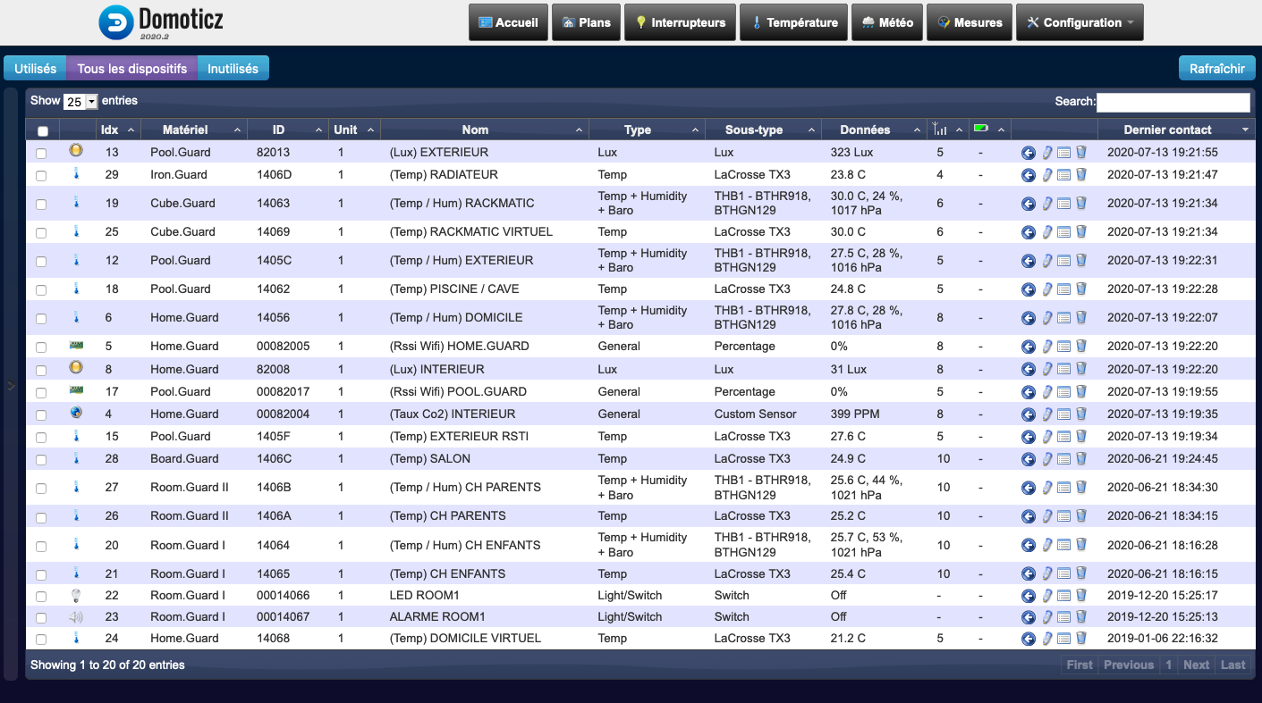Image resolution: width=1262 pixels, height=703 pixels.
Task: Click the battery level column header icon
Action: [x=981, y=129]
